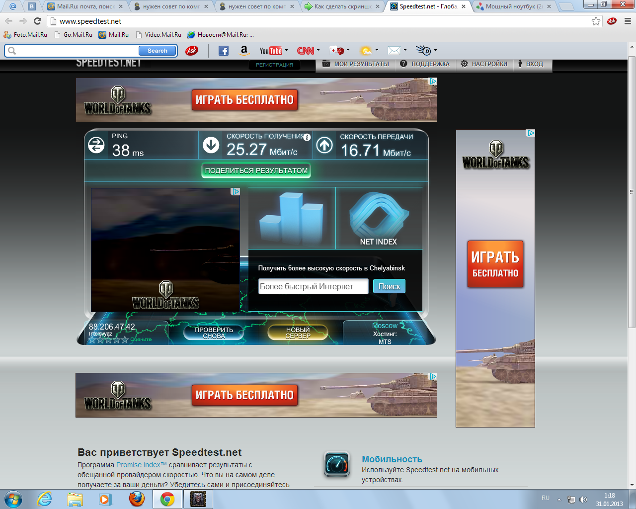This screenshot has height=509, width=636.
Task: Open the Мобильность link
Action: tap(392, 459)
